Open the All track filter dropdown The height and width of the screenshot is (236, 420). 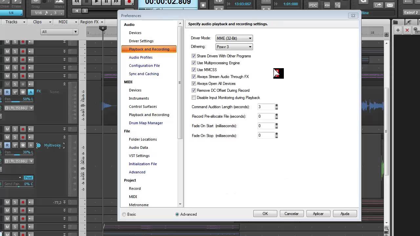click(59, 32)
